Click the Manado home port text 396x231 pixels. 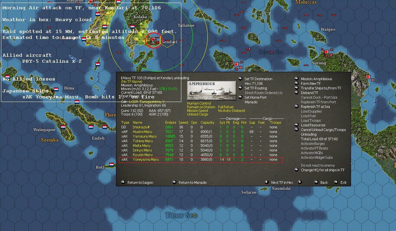[x=251, y=102]
